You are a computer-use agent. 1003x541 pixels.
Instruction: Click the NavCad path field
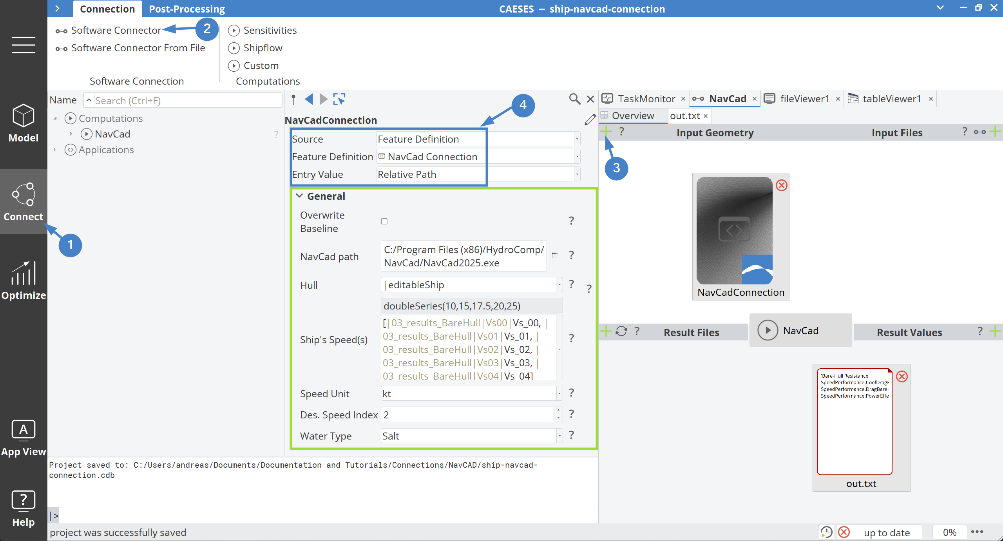click(463, 256)
